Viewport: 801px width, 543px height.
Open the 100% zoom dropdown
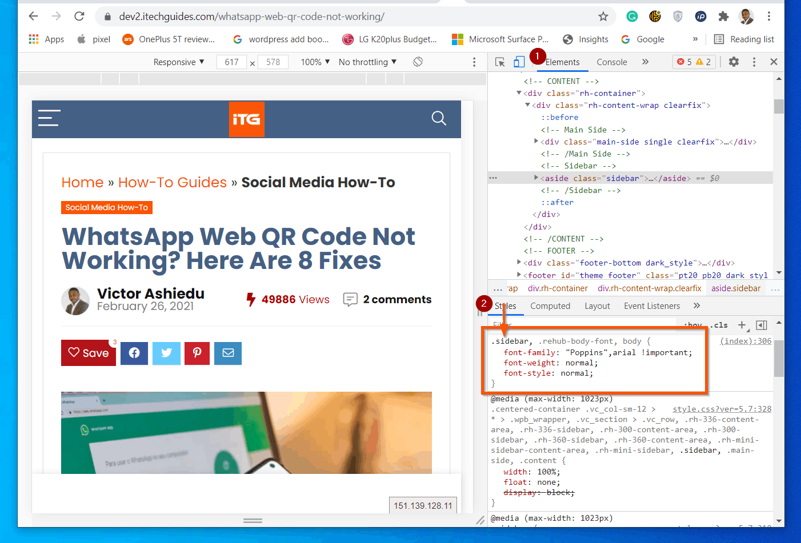click(x=315, y=62)
